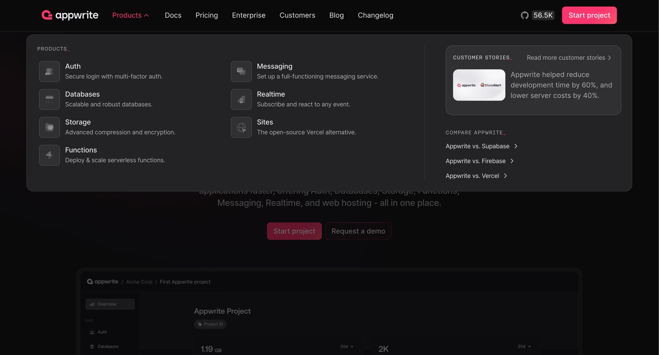Screen dimensions: 659x355
Task: Click the Databases icon in dashboard sidebar
Action: tap(92, 347)
